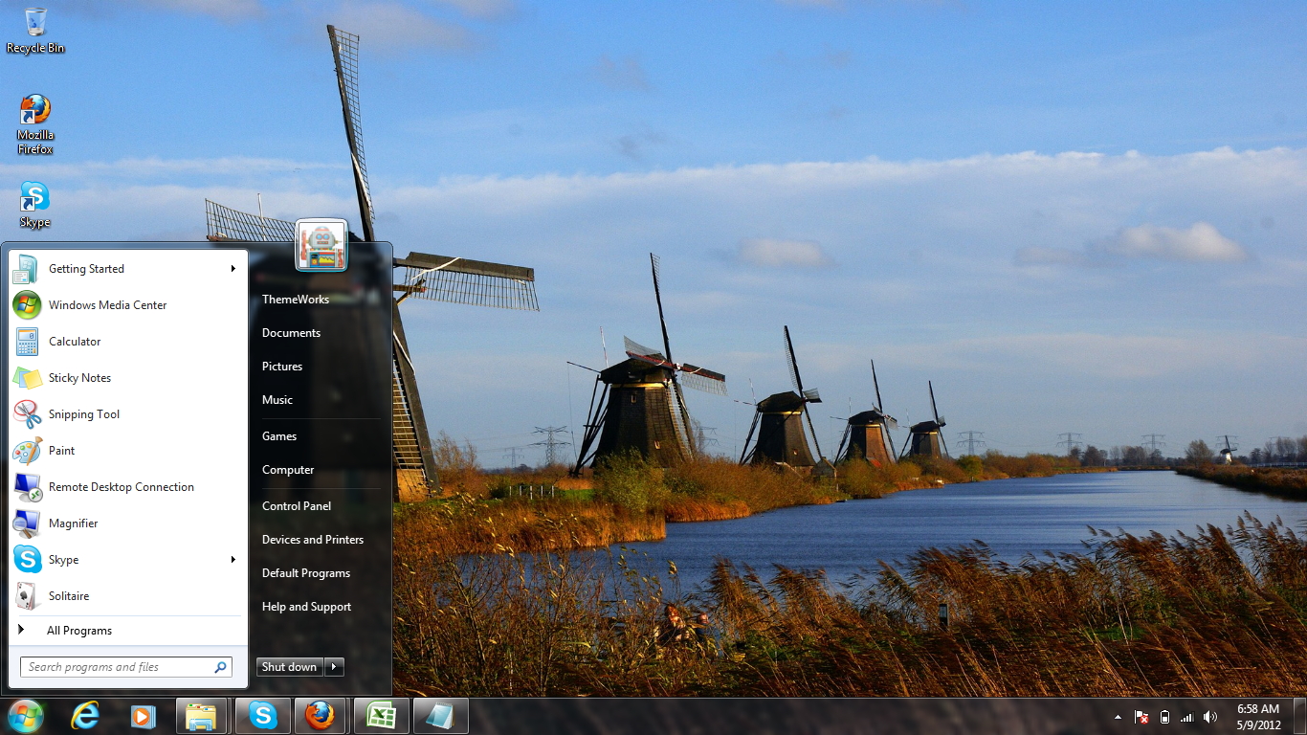Select Control Panel from the Start menu
Image resolution: width=1307 pixels, height=735 pixels.
[x=296, y=505]
